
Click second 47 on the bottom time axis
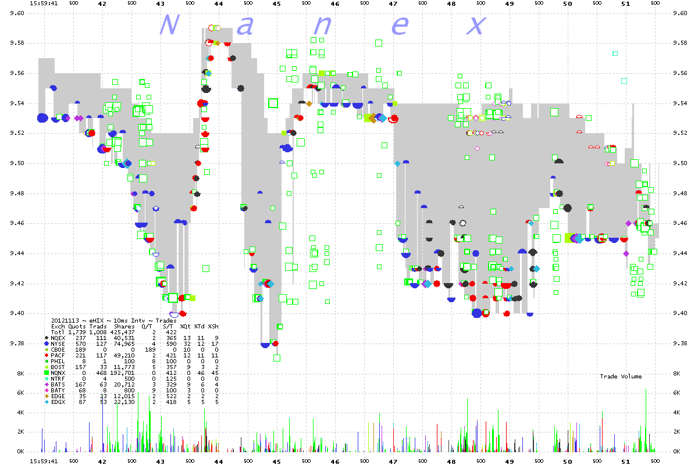point(393,462)
